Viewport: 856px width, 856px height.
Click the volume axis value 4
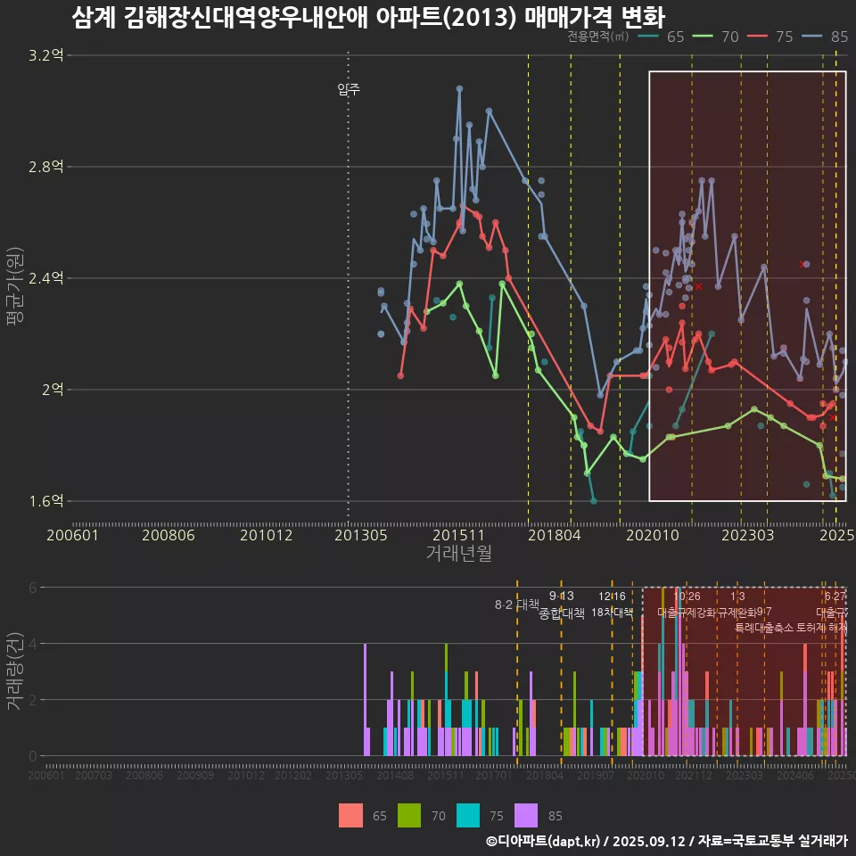33,644
